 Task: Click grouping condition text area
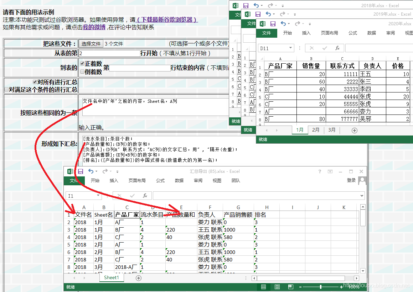click(x=156, y=107)
